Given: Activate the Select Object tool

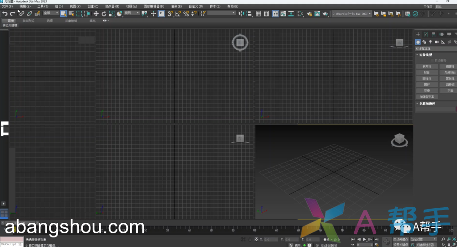Looking at the screenshot, I should tap(63, 14).
